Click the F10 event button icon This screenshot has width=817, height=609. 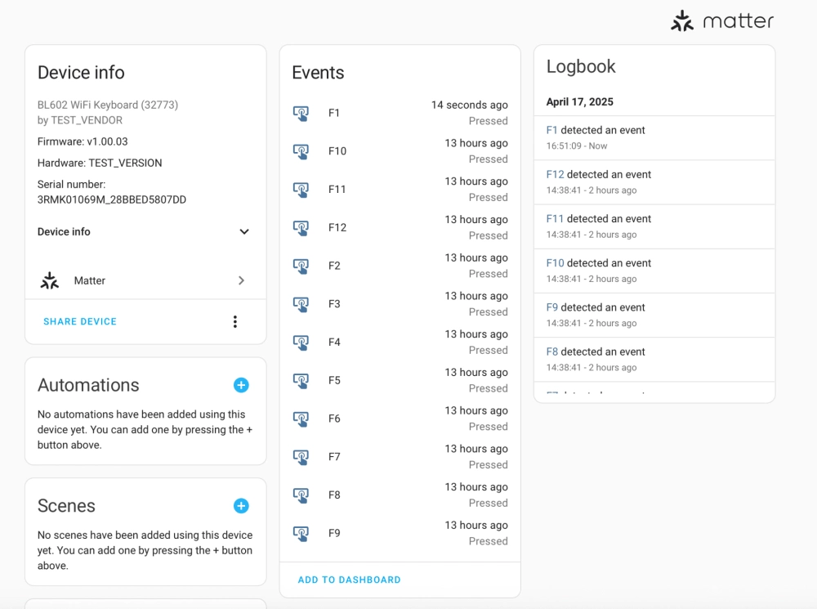(301, 151)
